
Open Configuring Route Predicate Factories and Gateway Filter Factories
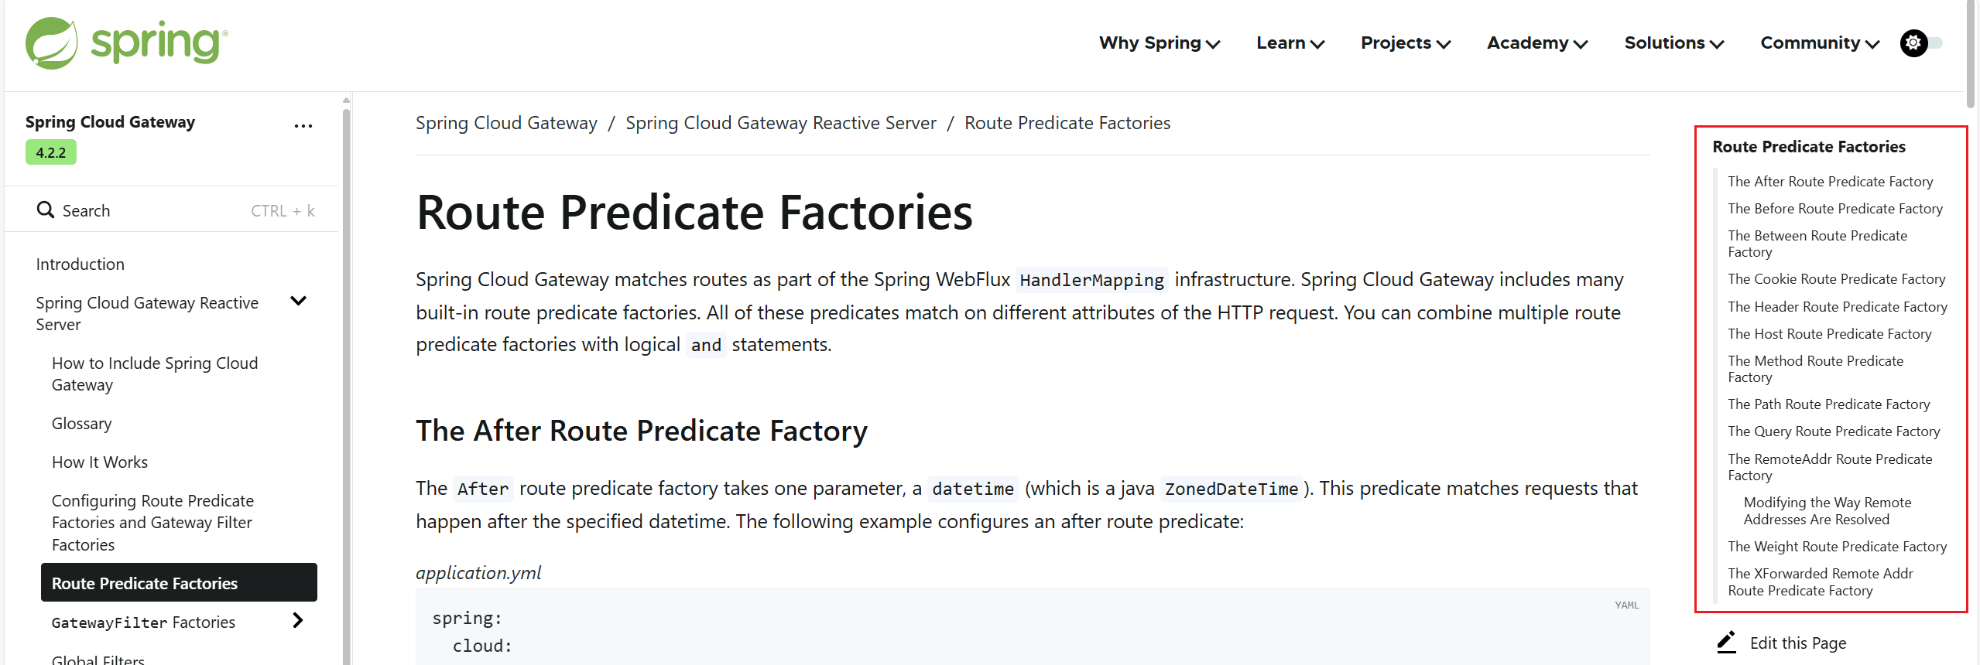(x=153, y=523)
